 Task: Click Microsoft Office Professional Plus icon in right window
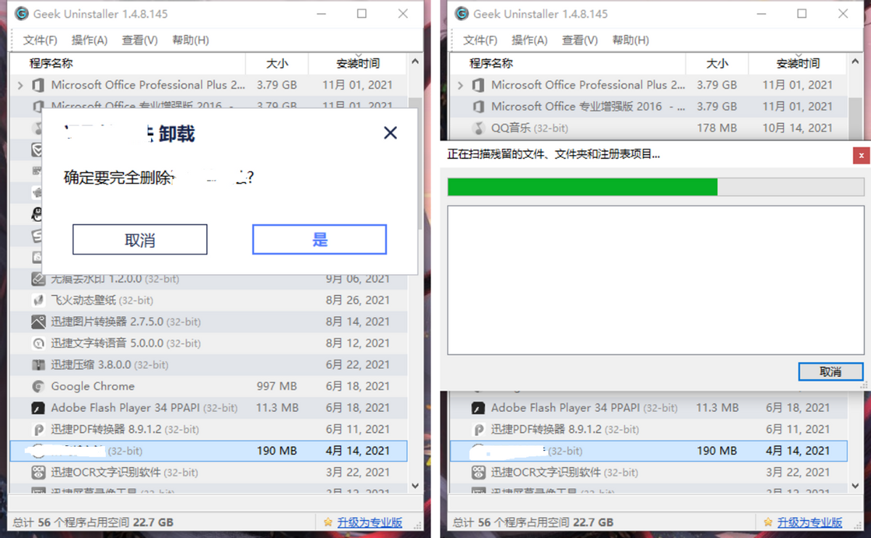click(x=478, y=86)
